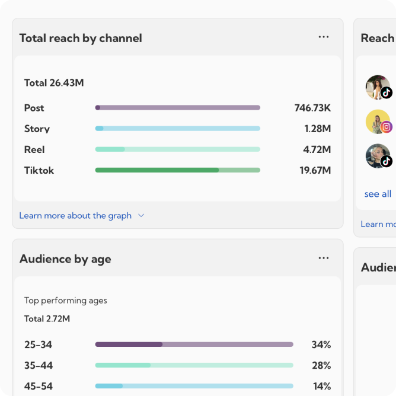Screen dimensions: 396x396
Task: Click the see all link
Action: tap(378, 194)
